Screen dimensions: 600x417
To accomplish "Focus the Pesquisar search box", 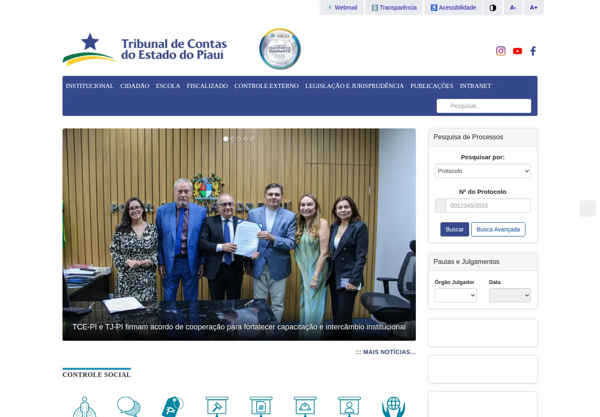I will pyautogui.click(x=484, y=106).
